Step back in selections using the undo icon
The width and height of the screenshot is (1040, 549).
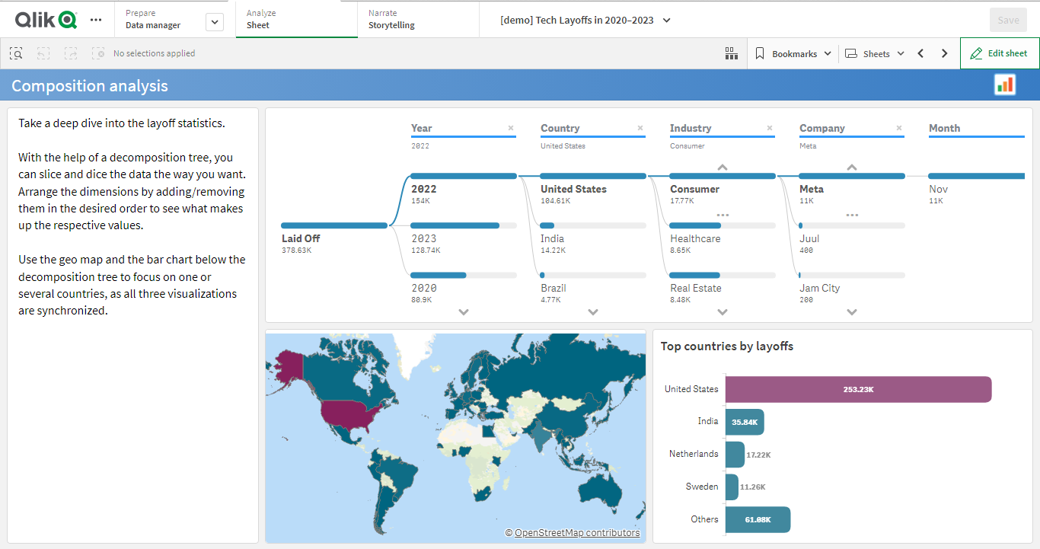[43, 53]
